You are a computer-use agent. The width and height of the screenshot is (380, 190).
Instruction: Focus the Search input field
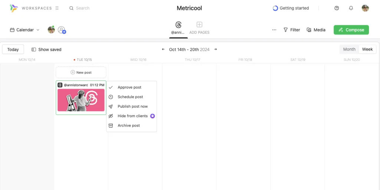[83, 8]
